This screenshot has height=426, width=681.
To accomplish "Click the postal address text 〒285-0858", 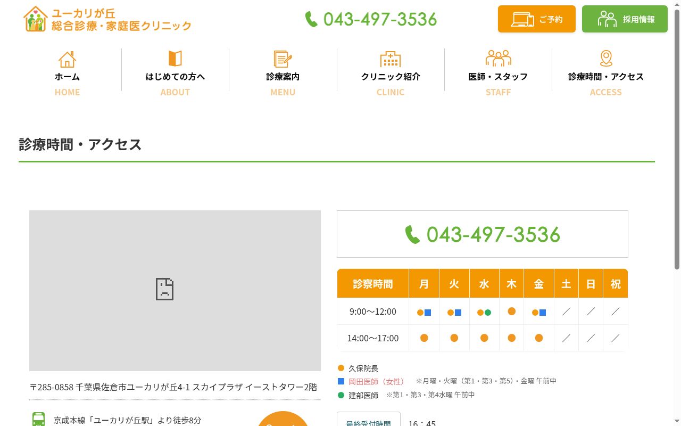I will [173, 387].
